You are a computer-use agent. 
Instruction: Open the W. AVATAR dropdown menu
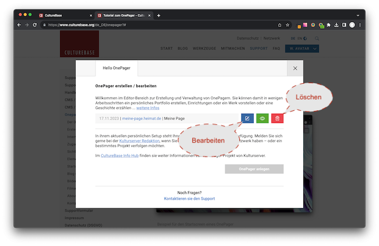303,49
